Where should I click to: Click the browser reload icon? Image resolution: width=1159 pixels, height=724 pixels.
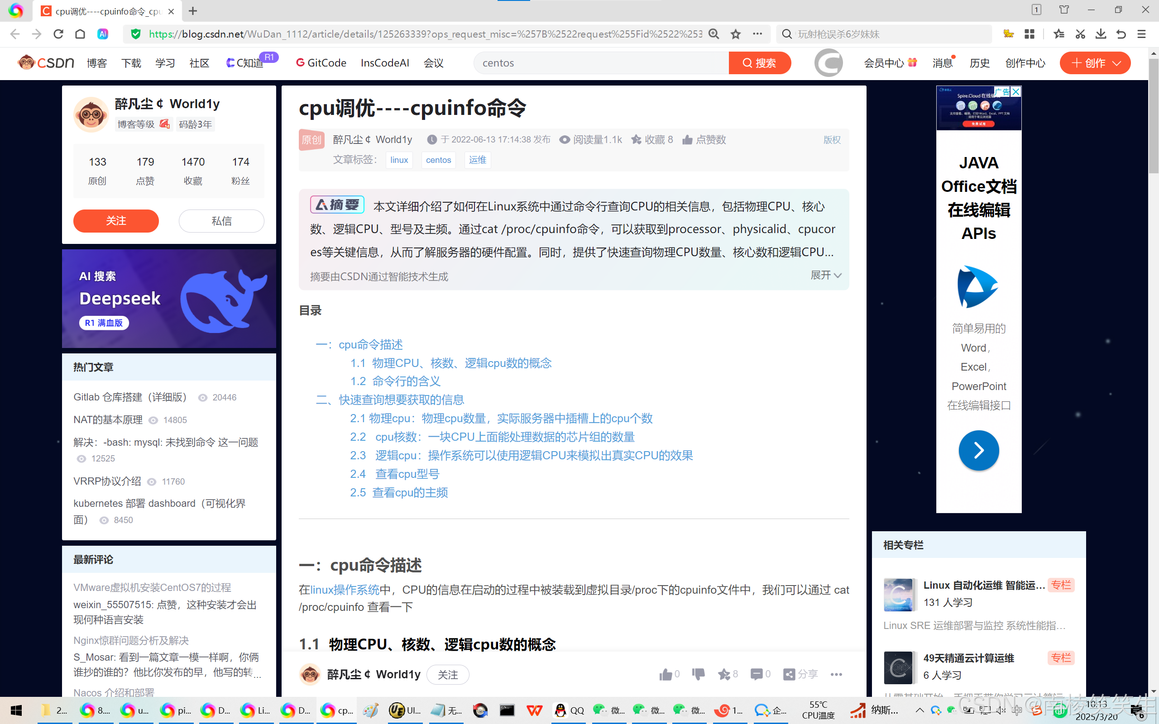tap(58, 34)
